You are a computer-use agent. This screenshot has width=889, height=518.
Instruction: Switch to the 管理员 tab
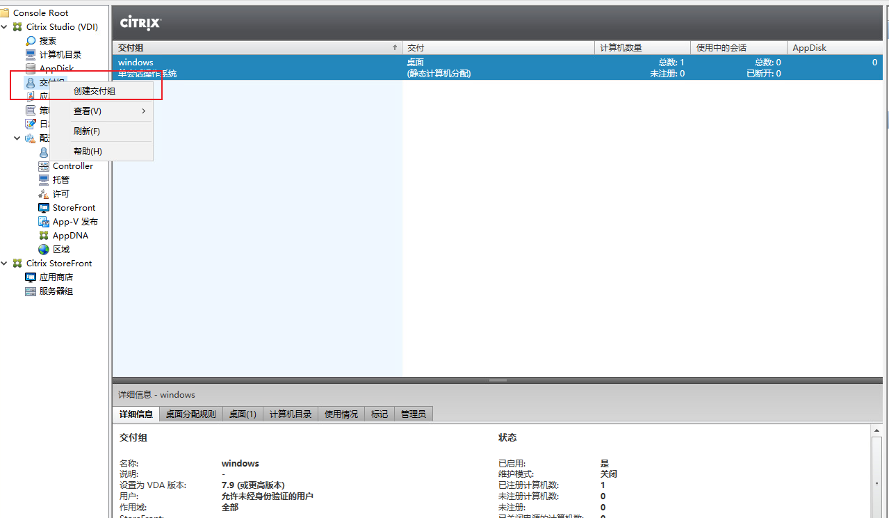click(x=413, y=414)
